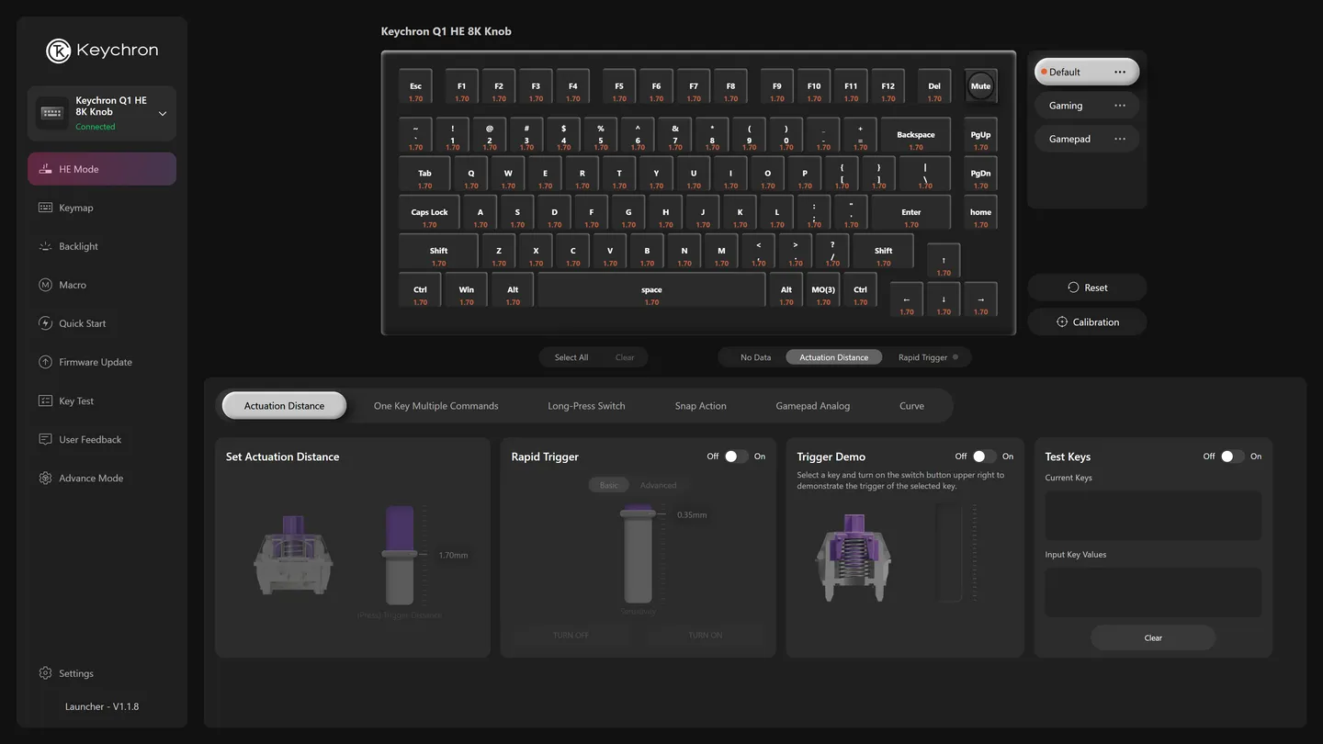Click the User Feedback chat icon
Viewport: 1323px width, 744px height.
pyautogui.click(x=45, y=439)
